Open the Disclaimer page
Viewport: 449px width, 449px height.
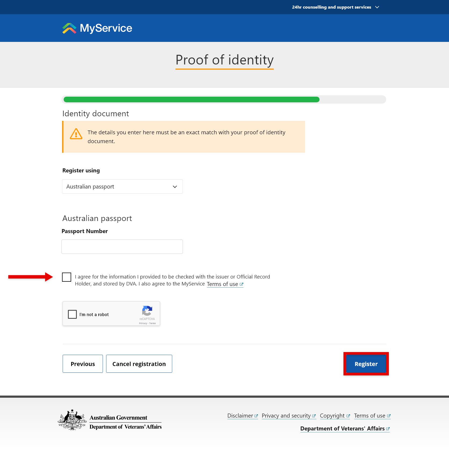[240, 415]
